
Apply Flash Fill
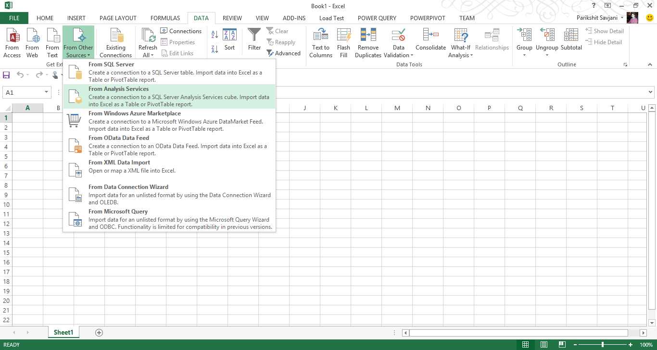point(343,42)
